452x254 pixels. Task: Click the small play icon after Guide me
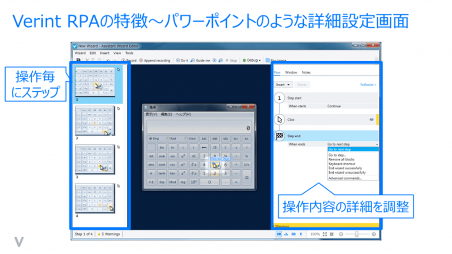[214, 60]
